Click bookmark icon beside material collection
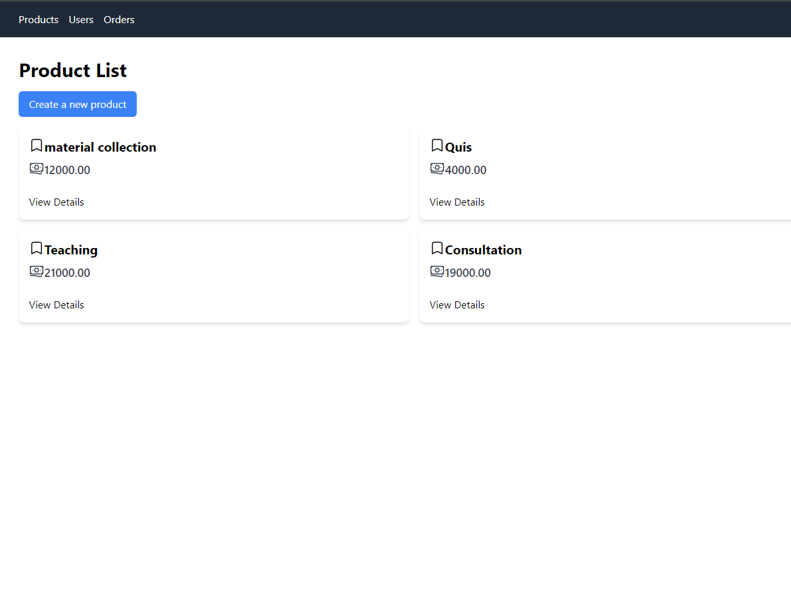Viewport: 791px width, 609px height. 37,146
